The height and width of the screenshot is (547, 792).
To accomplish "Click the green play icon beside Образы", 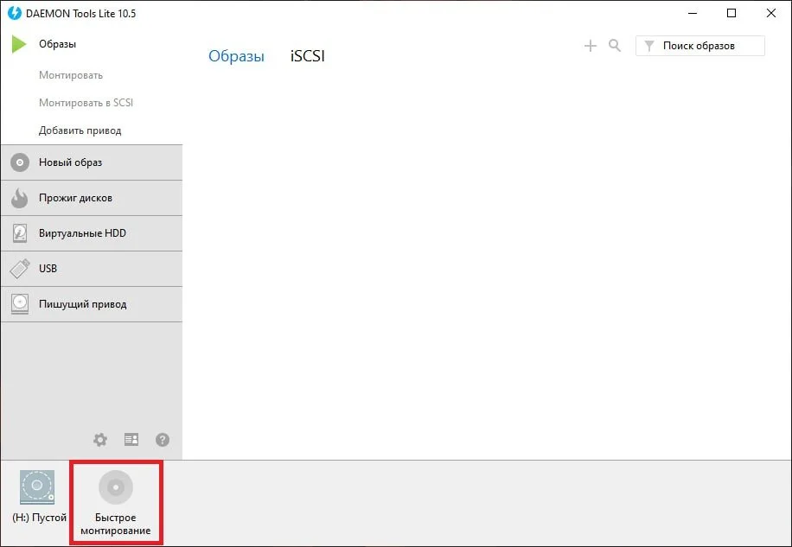I will tap(19, 44).
